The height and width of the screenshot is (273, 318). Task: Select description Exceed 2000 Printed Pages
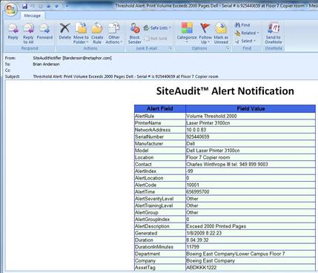click(x=216, y=226)
